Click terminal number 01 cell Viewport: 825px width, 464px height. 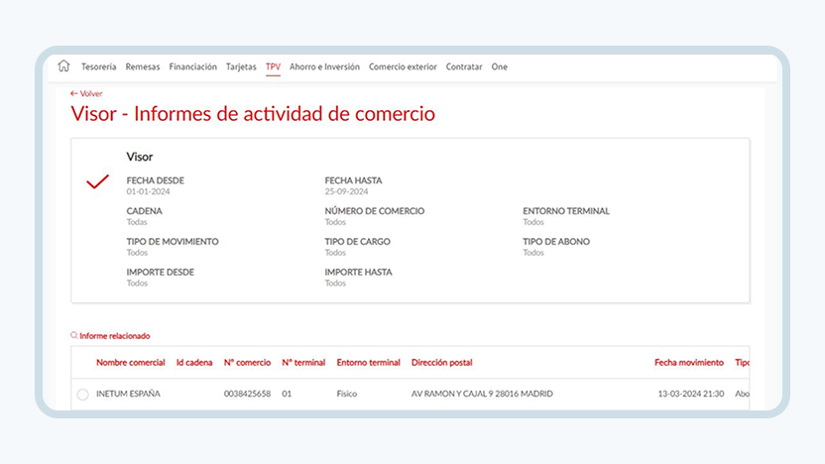287,394
